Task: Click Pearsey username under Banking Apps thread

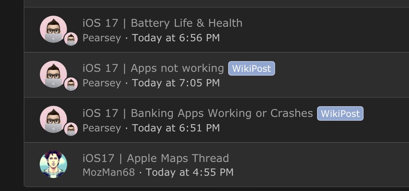Action: pyautogui.click(x=101, y=128)
